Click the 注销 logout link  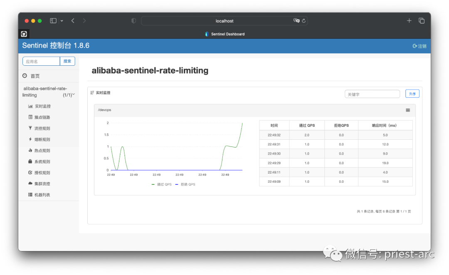(419, 46)
